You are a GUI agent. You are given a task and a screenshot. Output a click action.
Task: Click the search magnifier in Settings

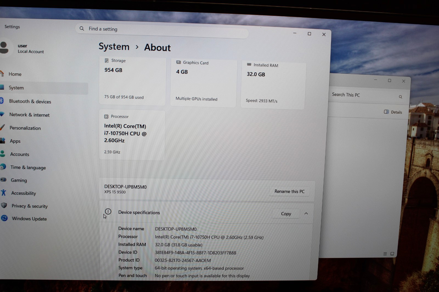pos(82,28)
